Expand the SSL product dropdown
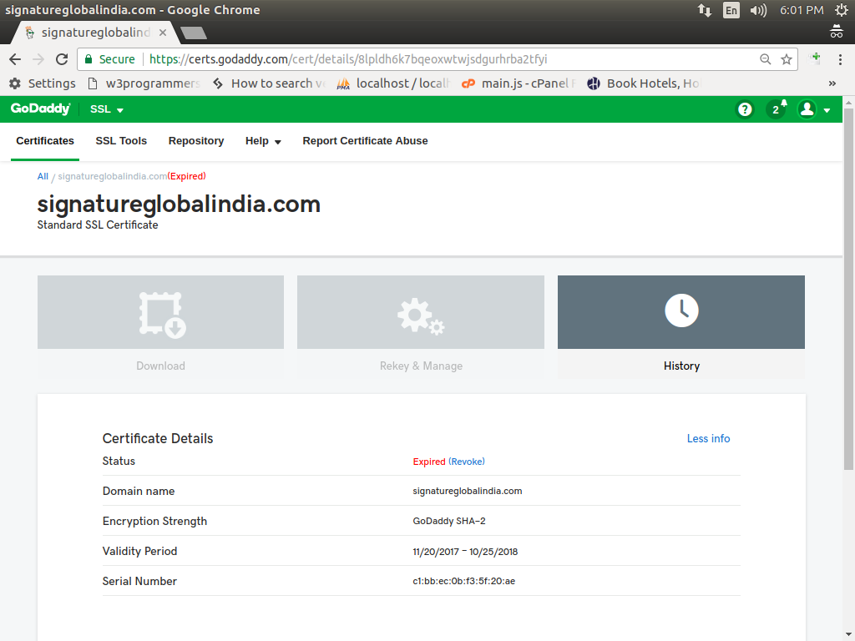This screenshot has width=855, height=641. 107,109
